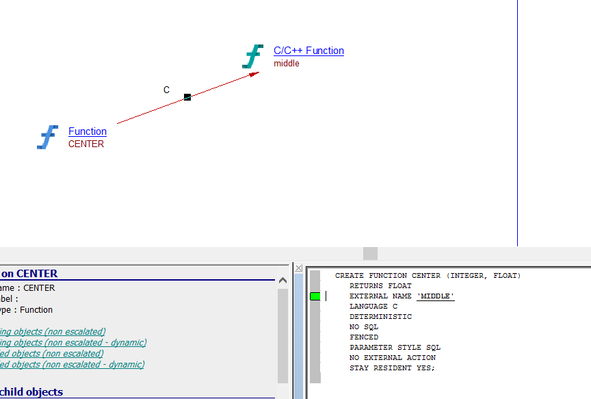The height and width of the screenshot is (399, 591).
Task: Click the second non escalated objects link
Action: 51,354
